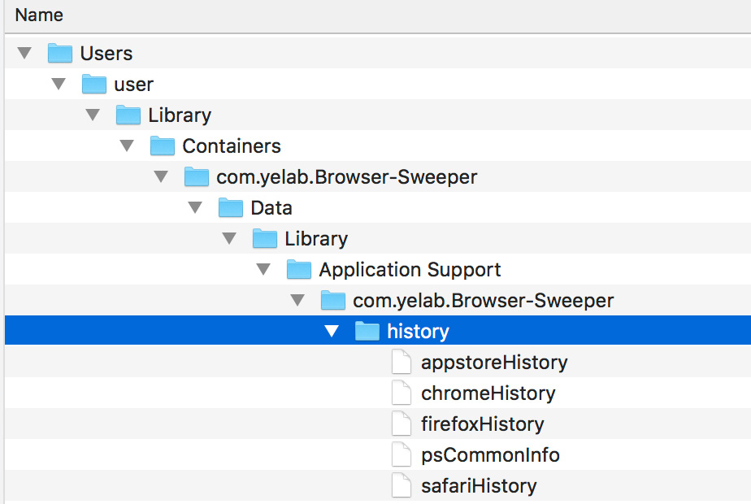Collapse the Users folder disclosure triangle
Viewport: 751px width, 504px height.
(24, 54)
